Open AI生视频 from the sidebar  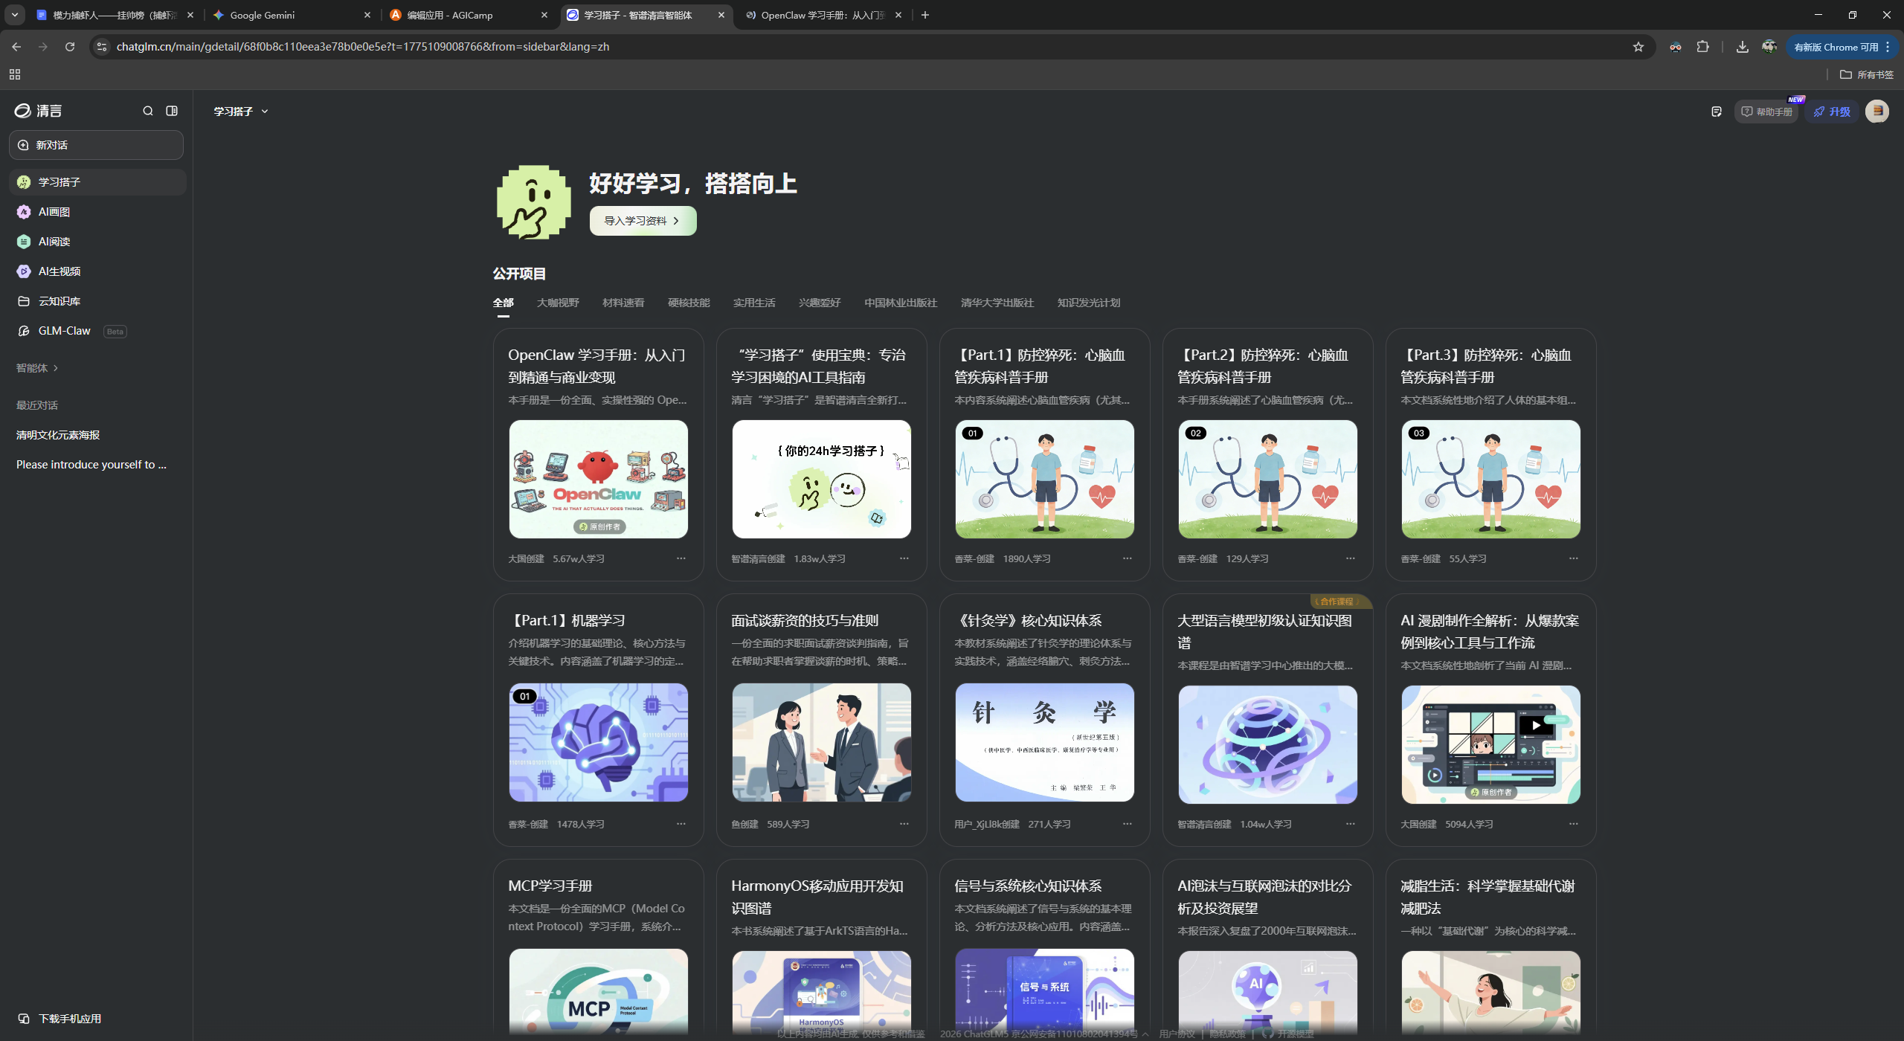(59, 271)
